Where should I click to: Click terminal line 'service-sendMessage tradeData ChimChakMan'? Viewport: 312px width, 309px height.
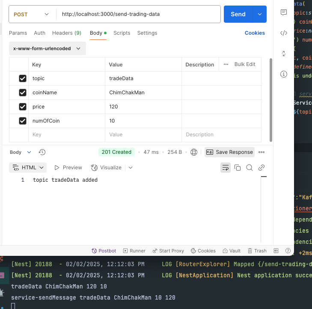coord(93,298)
